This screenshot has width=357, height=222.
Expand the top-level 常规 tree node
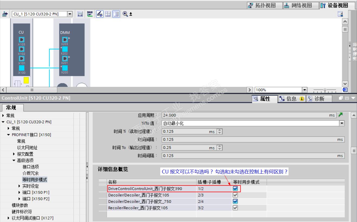[x=3, y=115]
